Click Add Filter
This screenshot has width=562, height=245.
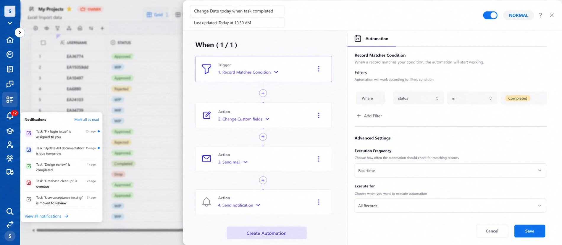369,116
